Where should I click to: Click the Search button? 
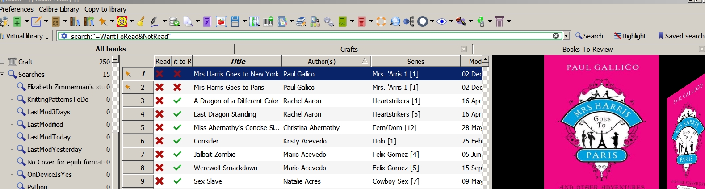click(x=589, y=36)
